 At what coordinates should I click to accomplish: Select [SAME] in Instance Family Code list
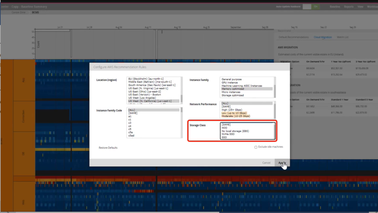[x=133, y=113]
